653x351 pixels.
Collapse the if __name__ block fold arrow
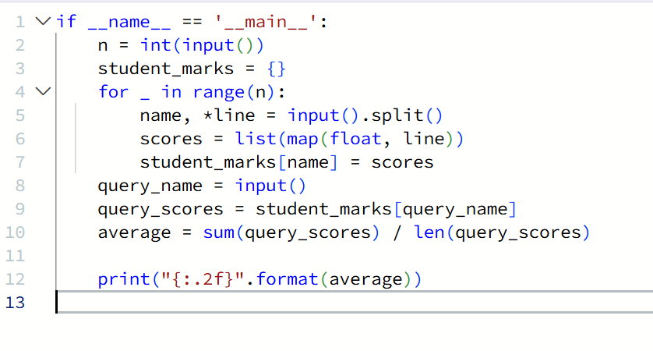43,21
